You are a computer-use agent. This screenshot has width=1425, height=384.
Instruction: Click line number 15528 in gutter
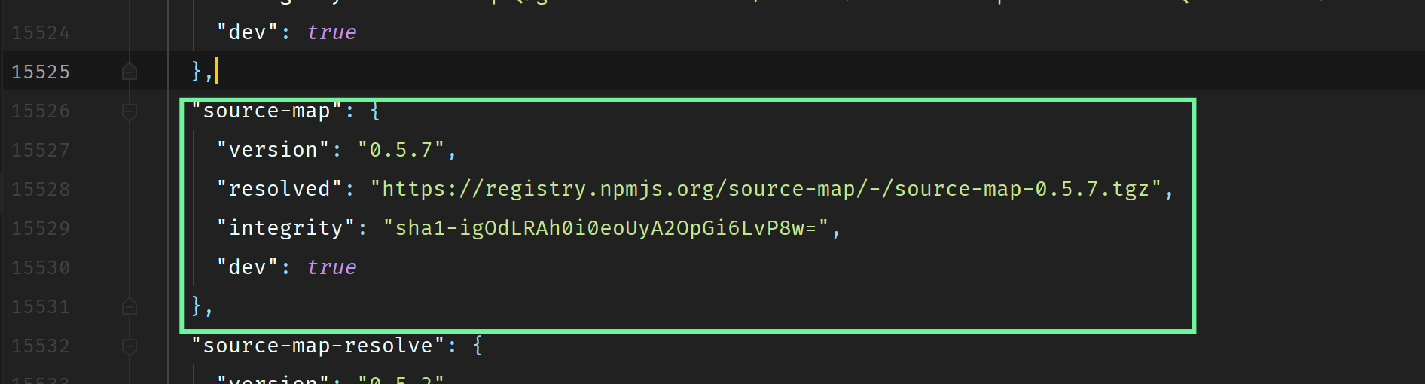[x=41, y=190]
